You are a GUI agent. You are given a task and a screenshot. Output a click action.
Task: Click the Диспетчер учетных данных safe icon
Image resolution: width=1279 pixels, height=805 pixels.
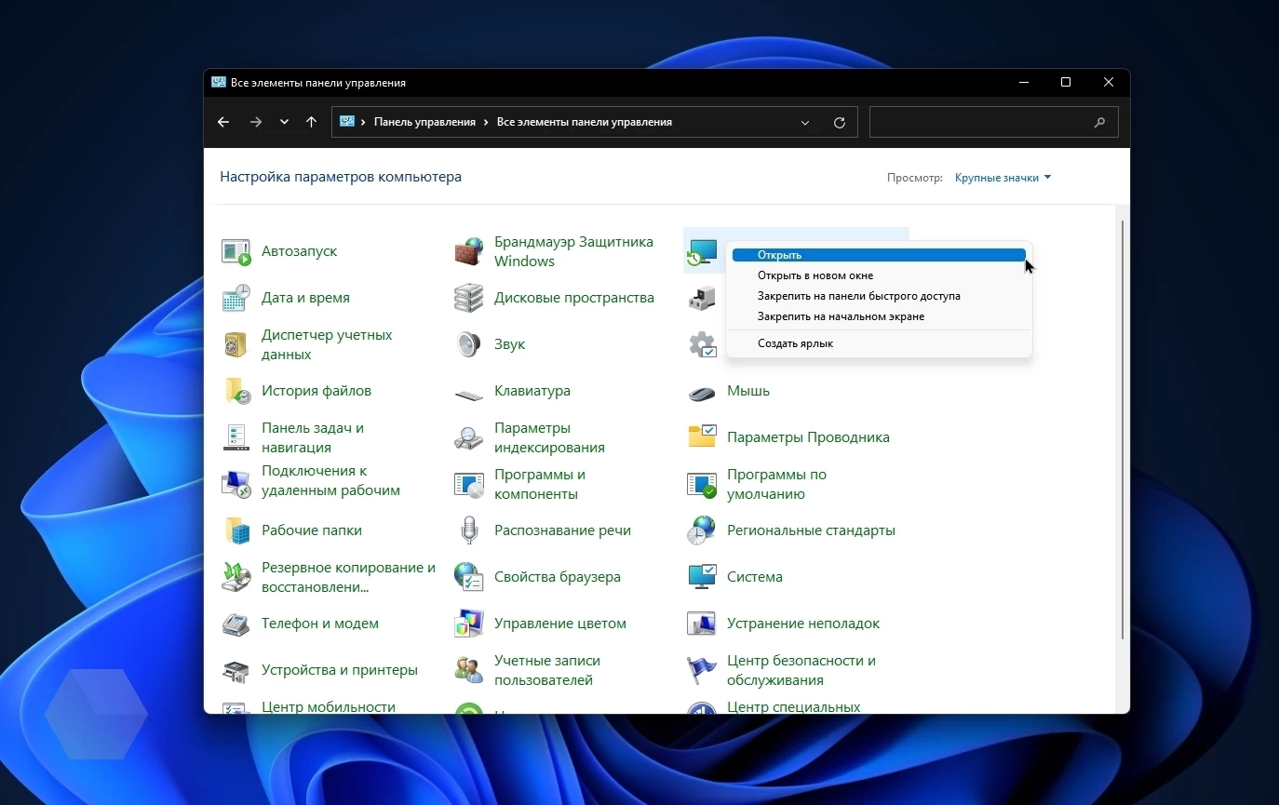[x=236, y=344]
